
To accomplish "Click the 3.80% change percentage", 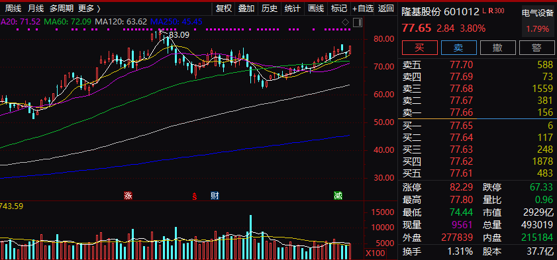I will point(473,28).
